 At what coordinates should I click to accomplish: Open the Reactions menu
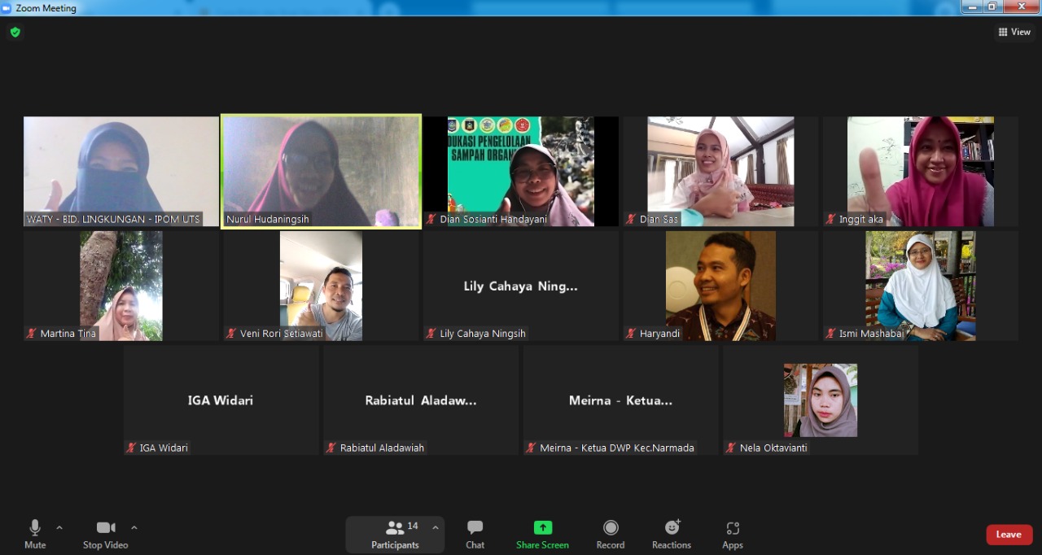tap(672, 535)
